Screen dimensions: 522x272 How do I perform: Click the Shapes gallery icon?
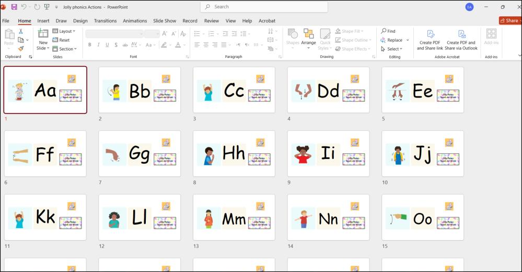click(x=293, y=34)
